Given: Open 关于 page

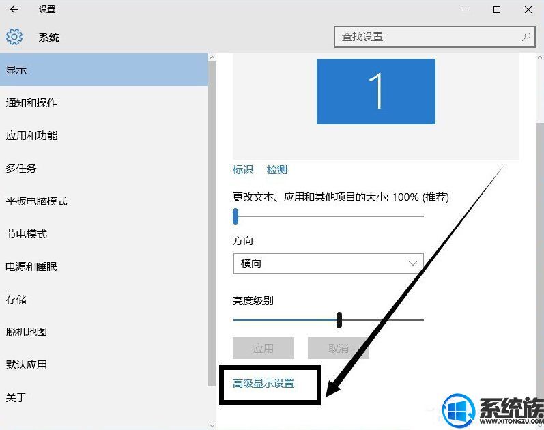Looking at the screenshot, I should coord(104,398).
